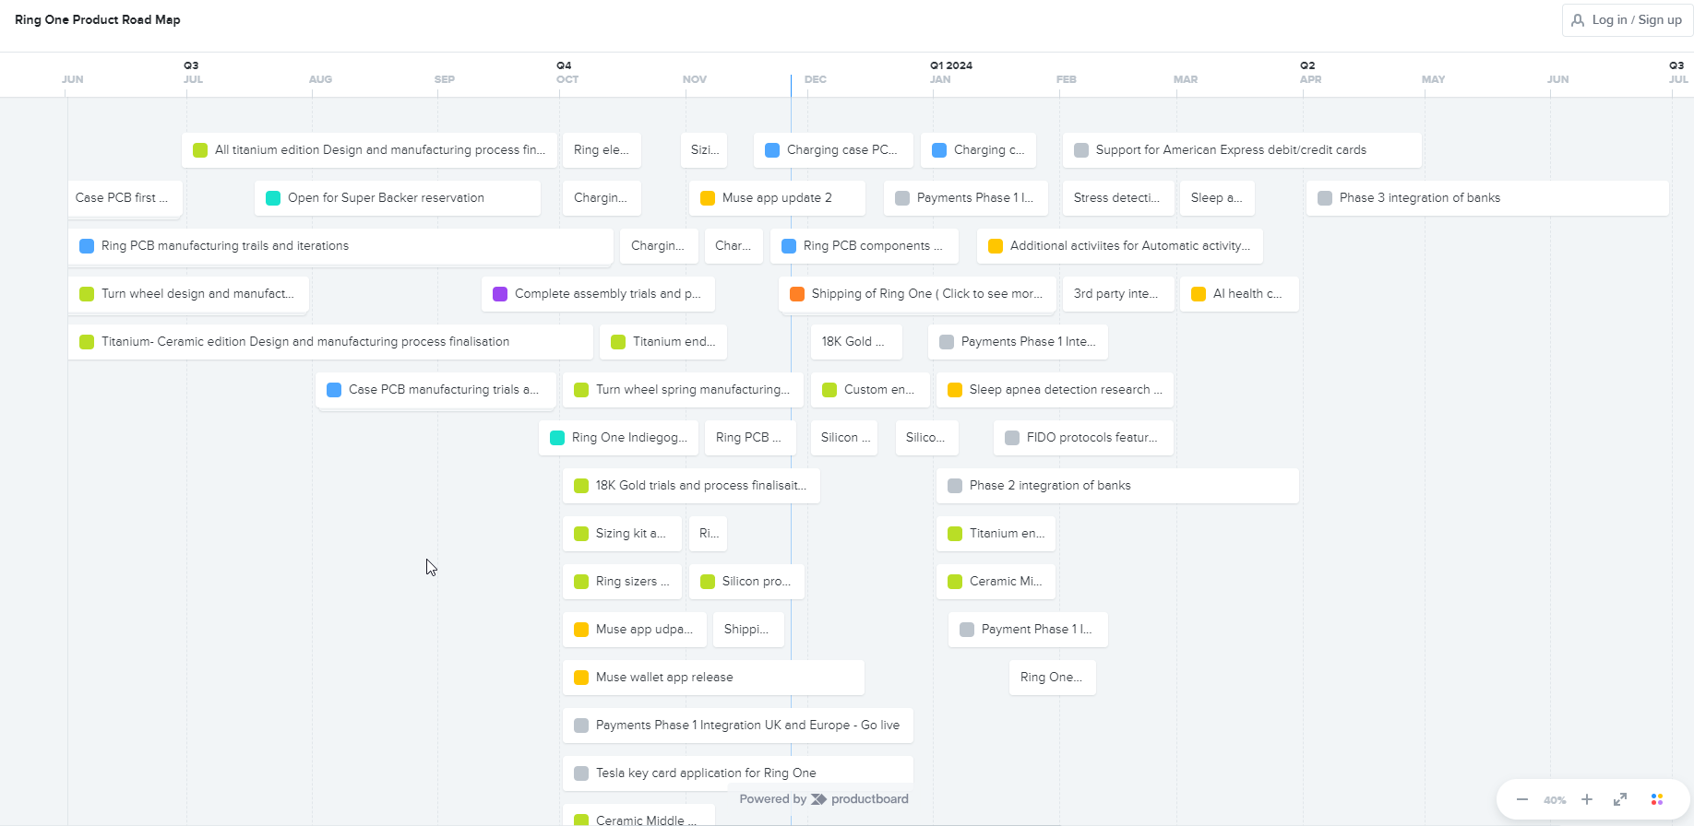Open the Powered by productboard link
Image resolution: width=1694 pixels, height=826 pixels.
point(824,799)
